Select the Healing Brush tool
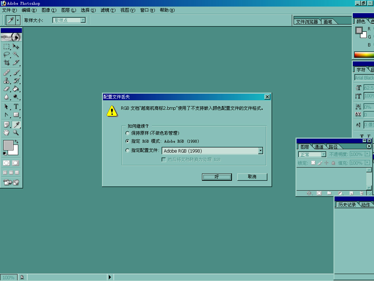Image resolution: width=374 pixels, height=281 pixels. tap(7, 72)
